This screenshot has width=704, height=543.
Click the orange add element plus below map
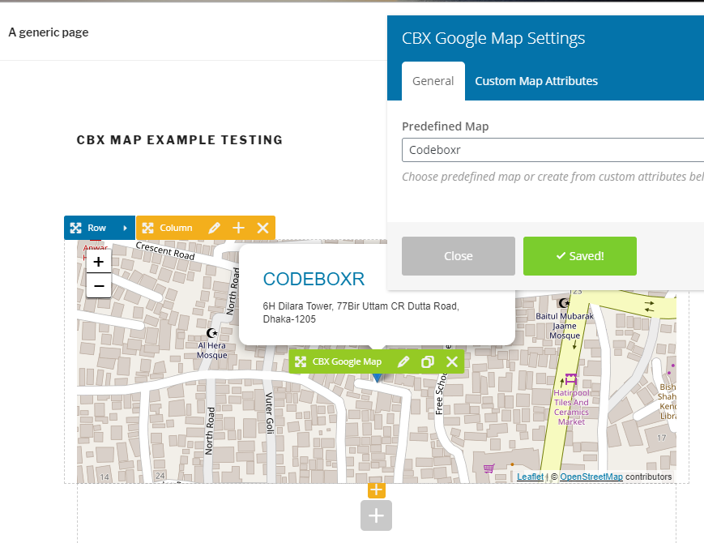(x=376, y=490)
